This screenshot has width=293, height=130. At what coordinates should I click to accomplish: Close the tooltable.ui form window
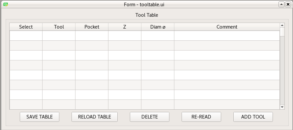[x=288, y=4]
